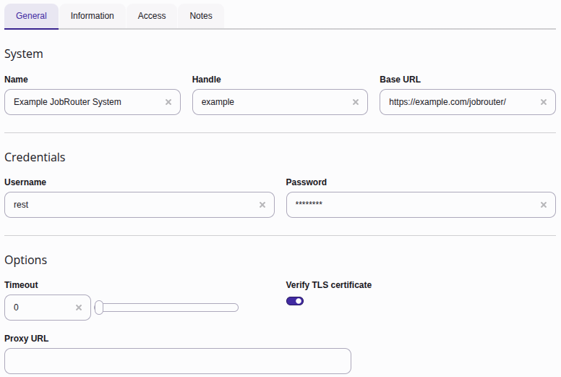This screenshot has width=561, height=377.
Task: Click into the Handle input field
Action: click(271, 102)
